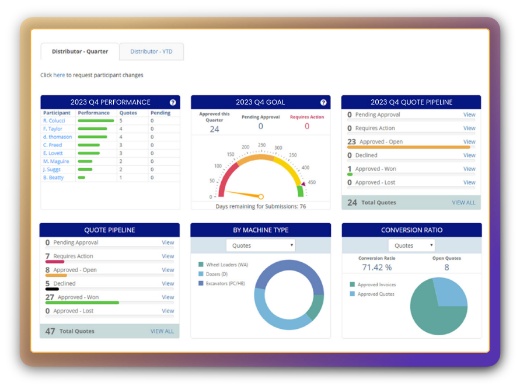Screen dimensions: 520x389
Task: Click help icon on 2023 Q4 Performance panel
Action: pos(173,102)
